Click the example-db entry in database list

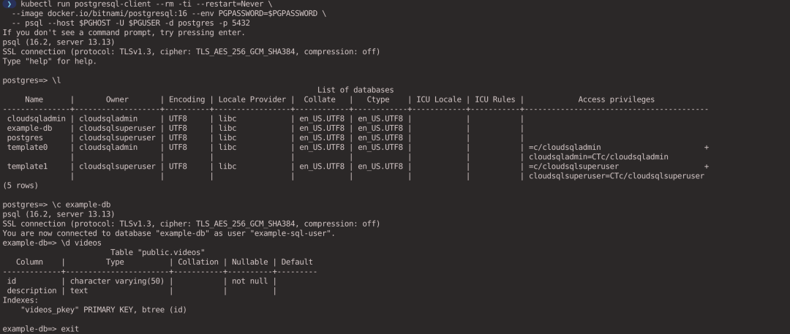click(x=30, y=129)
